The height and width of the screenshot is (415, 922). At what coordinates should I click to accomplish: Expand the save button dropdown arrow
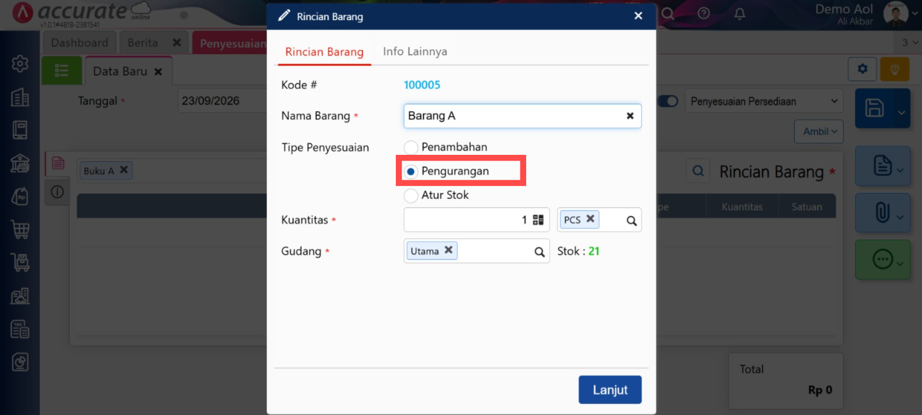click(x=901, y=112)
